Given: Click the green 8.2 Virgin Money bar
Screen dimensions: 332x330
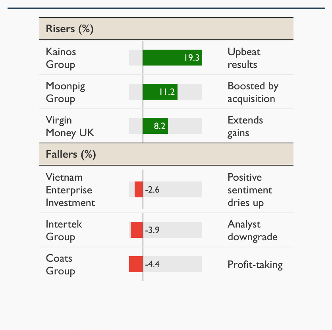Looking at the screenshot, I should 155,126.
